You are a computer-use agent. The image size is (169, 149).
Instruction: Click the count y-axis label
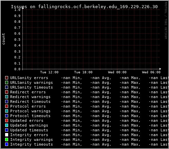tap(3, 39)
